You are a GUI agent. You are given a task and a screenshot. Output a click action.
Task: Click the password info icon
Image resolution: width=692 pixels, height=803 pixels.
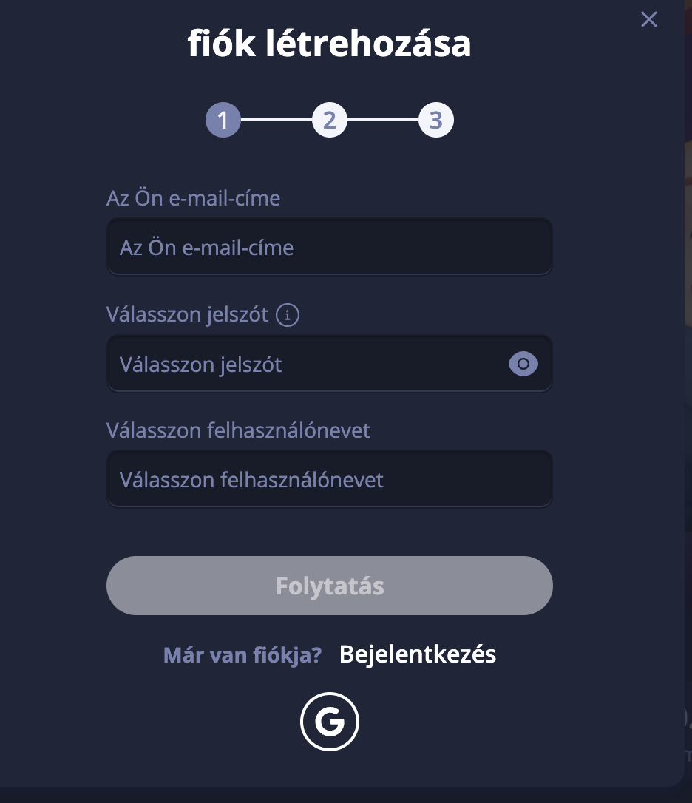point(288,316)
